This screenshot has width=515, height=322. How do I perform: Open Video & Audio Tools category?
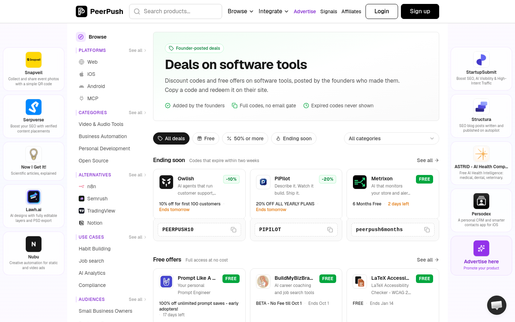point(101,124)
